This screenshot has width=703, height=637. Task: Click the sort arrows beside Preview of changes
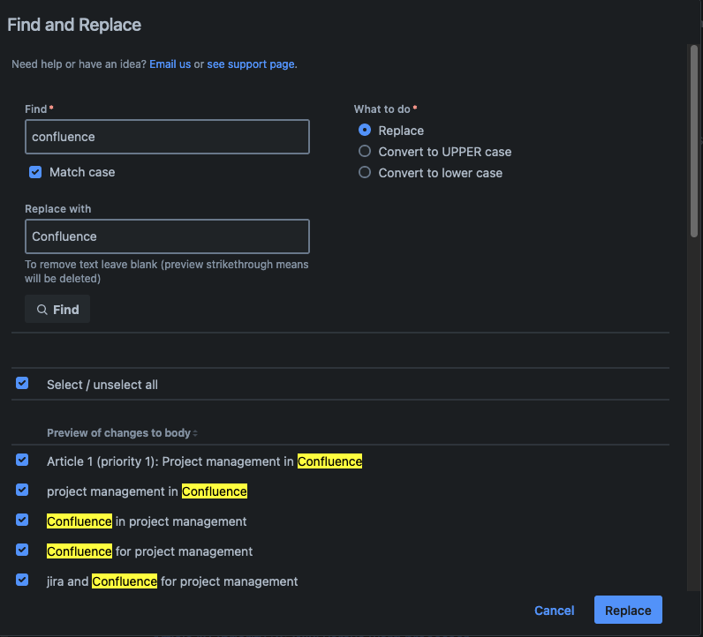[x=195, y=433]
